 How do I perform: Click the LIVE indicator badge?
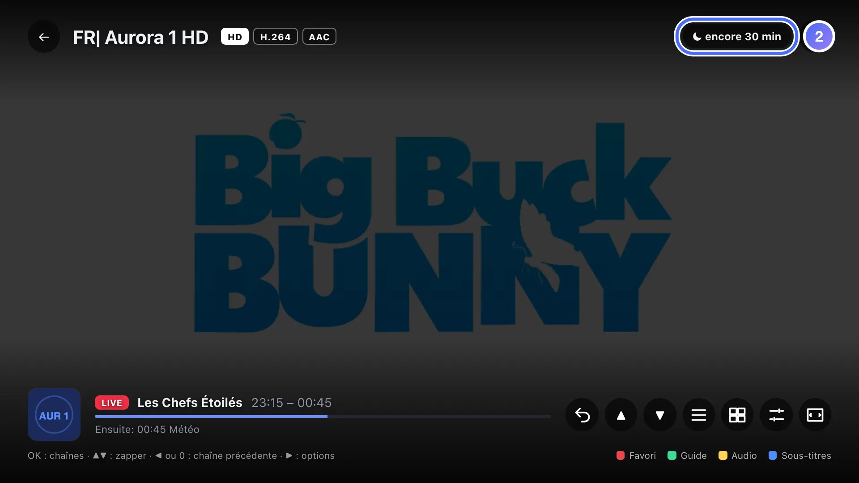click(112, 403)
